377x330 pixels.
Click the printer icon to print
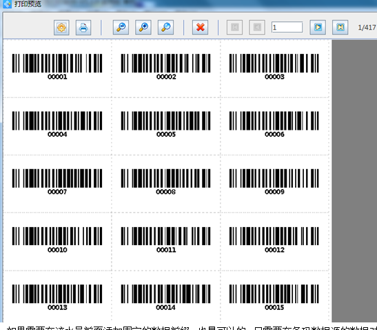[x=83, y=28]
